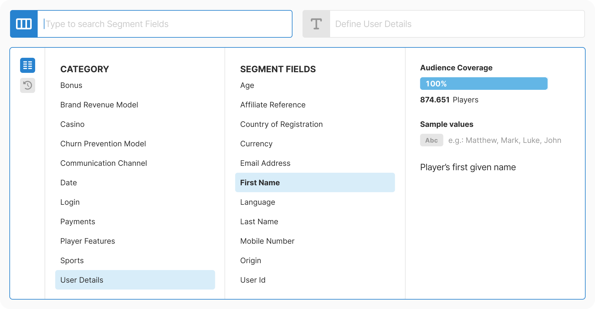Pick the Sports category
The image size is (595, 309).
[x=72, y=260]
